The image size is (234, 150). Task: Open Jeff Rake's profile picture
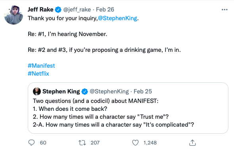pos(13,15)
